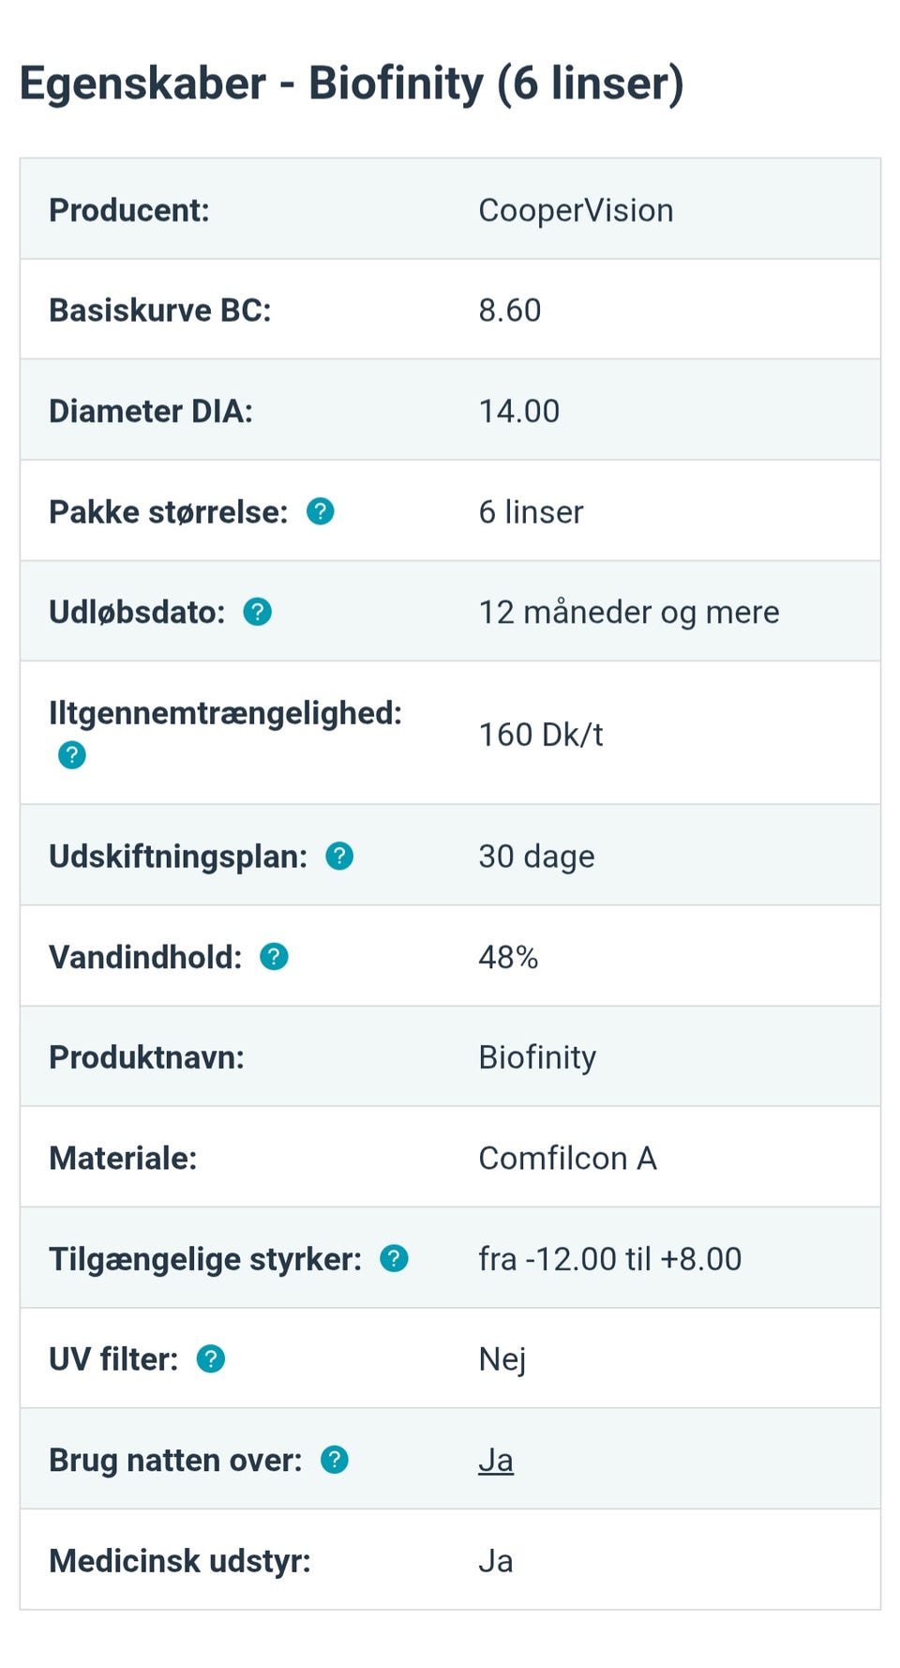Select the Produktnavn value Biofinity
900x1668 pixels.
pyautogui.click(x=537, y=1057)
